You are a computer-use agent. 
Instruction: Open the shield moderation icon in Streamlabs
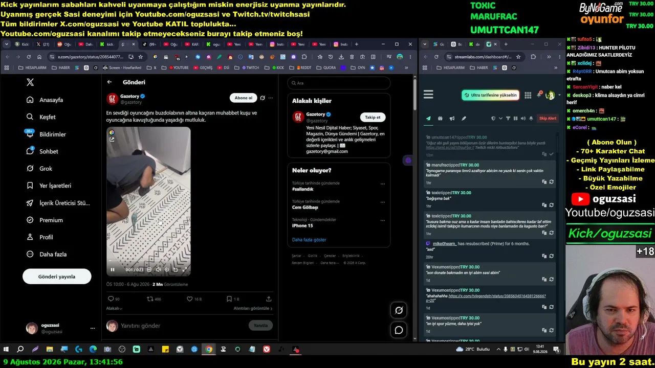(493, 119)
